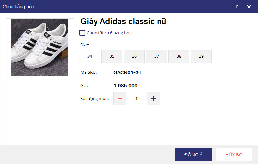
Task: Click the quantity input field
Action: (136, 98)
